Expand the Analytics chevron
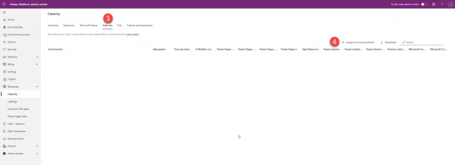The width and height of the screenshot is (455, 165). [37, 57]
